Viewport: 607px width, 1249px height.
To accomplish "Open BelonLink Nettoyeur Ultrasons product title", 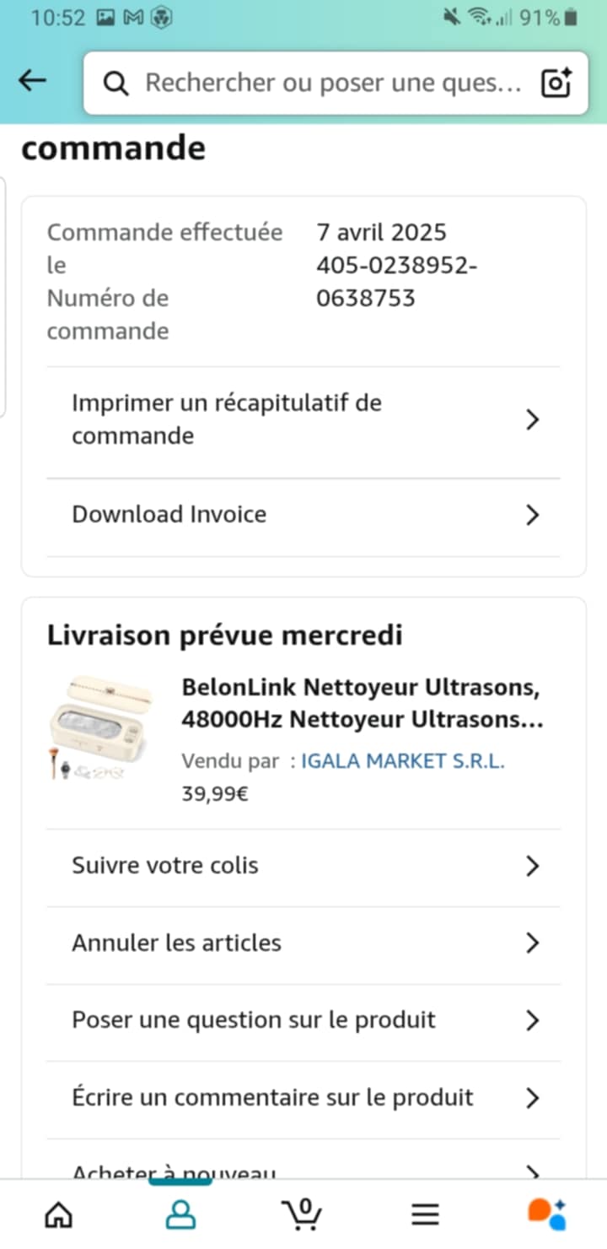I will click(361, 704).
